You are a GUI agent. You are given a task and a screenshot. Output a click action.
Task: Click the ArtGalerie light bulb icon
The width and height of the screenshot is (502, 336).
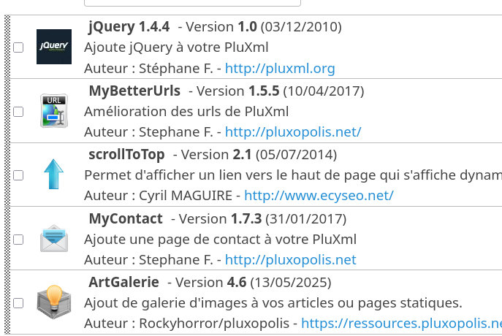pyautogui.click(x=54, y=302)
